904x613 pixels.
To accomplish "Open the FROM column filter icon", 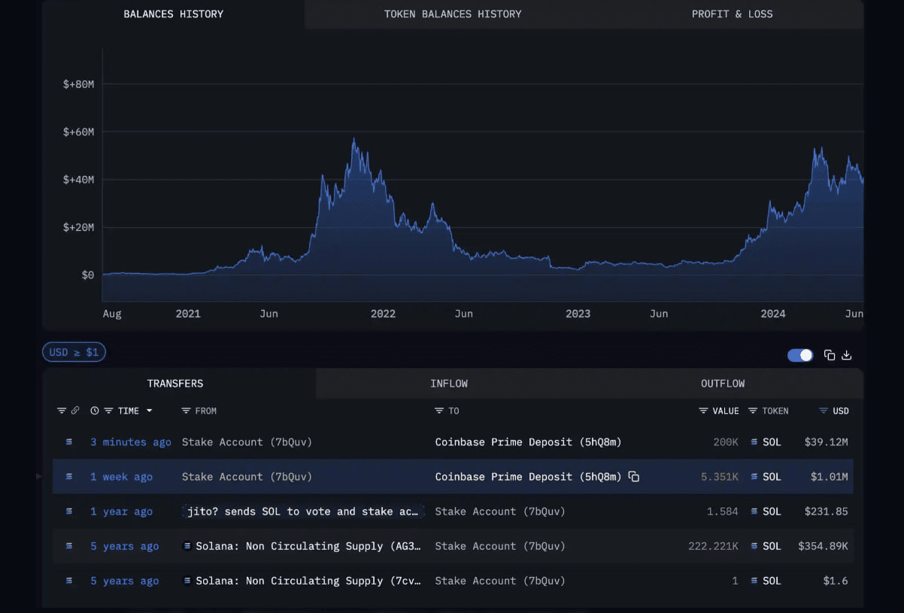I will point(187,411).
